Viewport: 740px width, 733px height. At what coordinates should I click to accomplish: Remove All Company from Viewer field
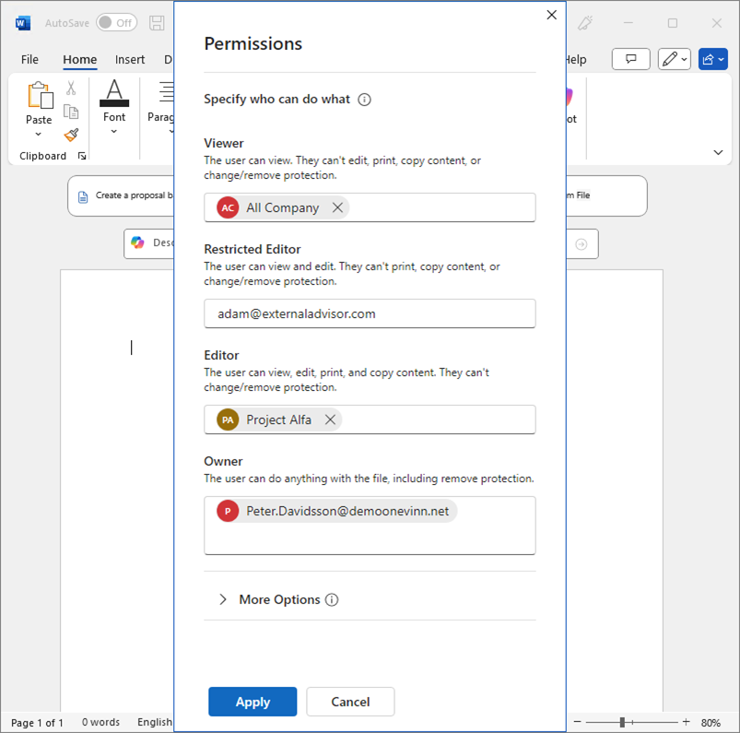pyautogui.click(x=337, y=207)
